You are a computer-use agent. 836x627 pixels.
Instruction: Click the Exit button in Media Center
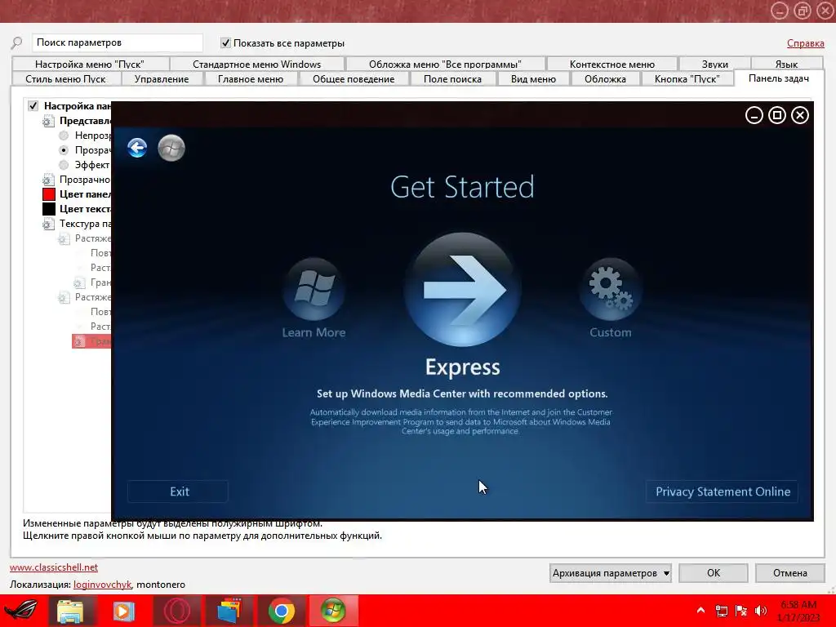point(177,491)
